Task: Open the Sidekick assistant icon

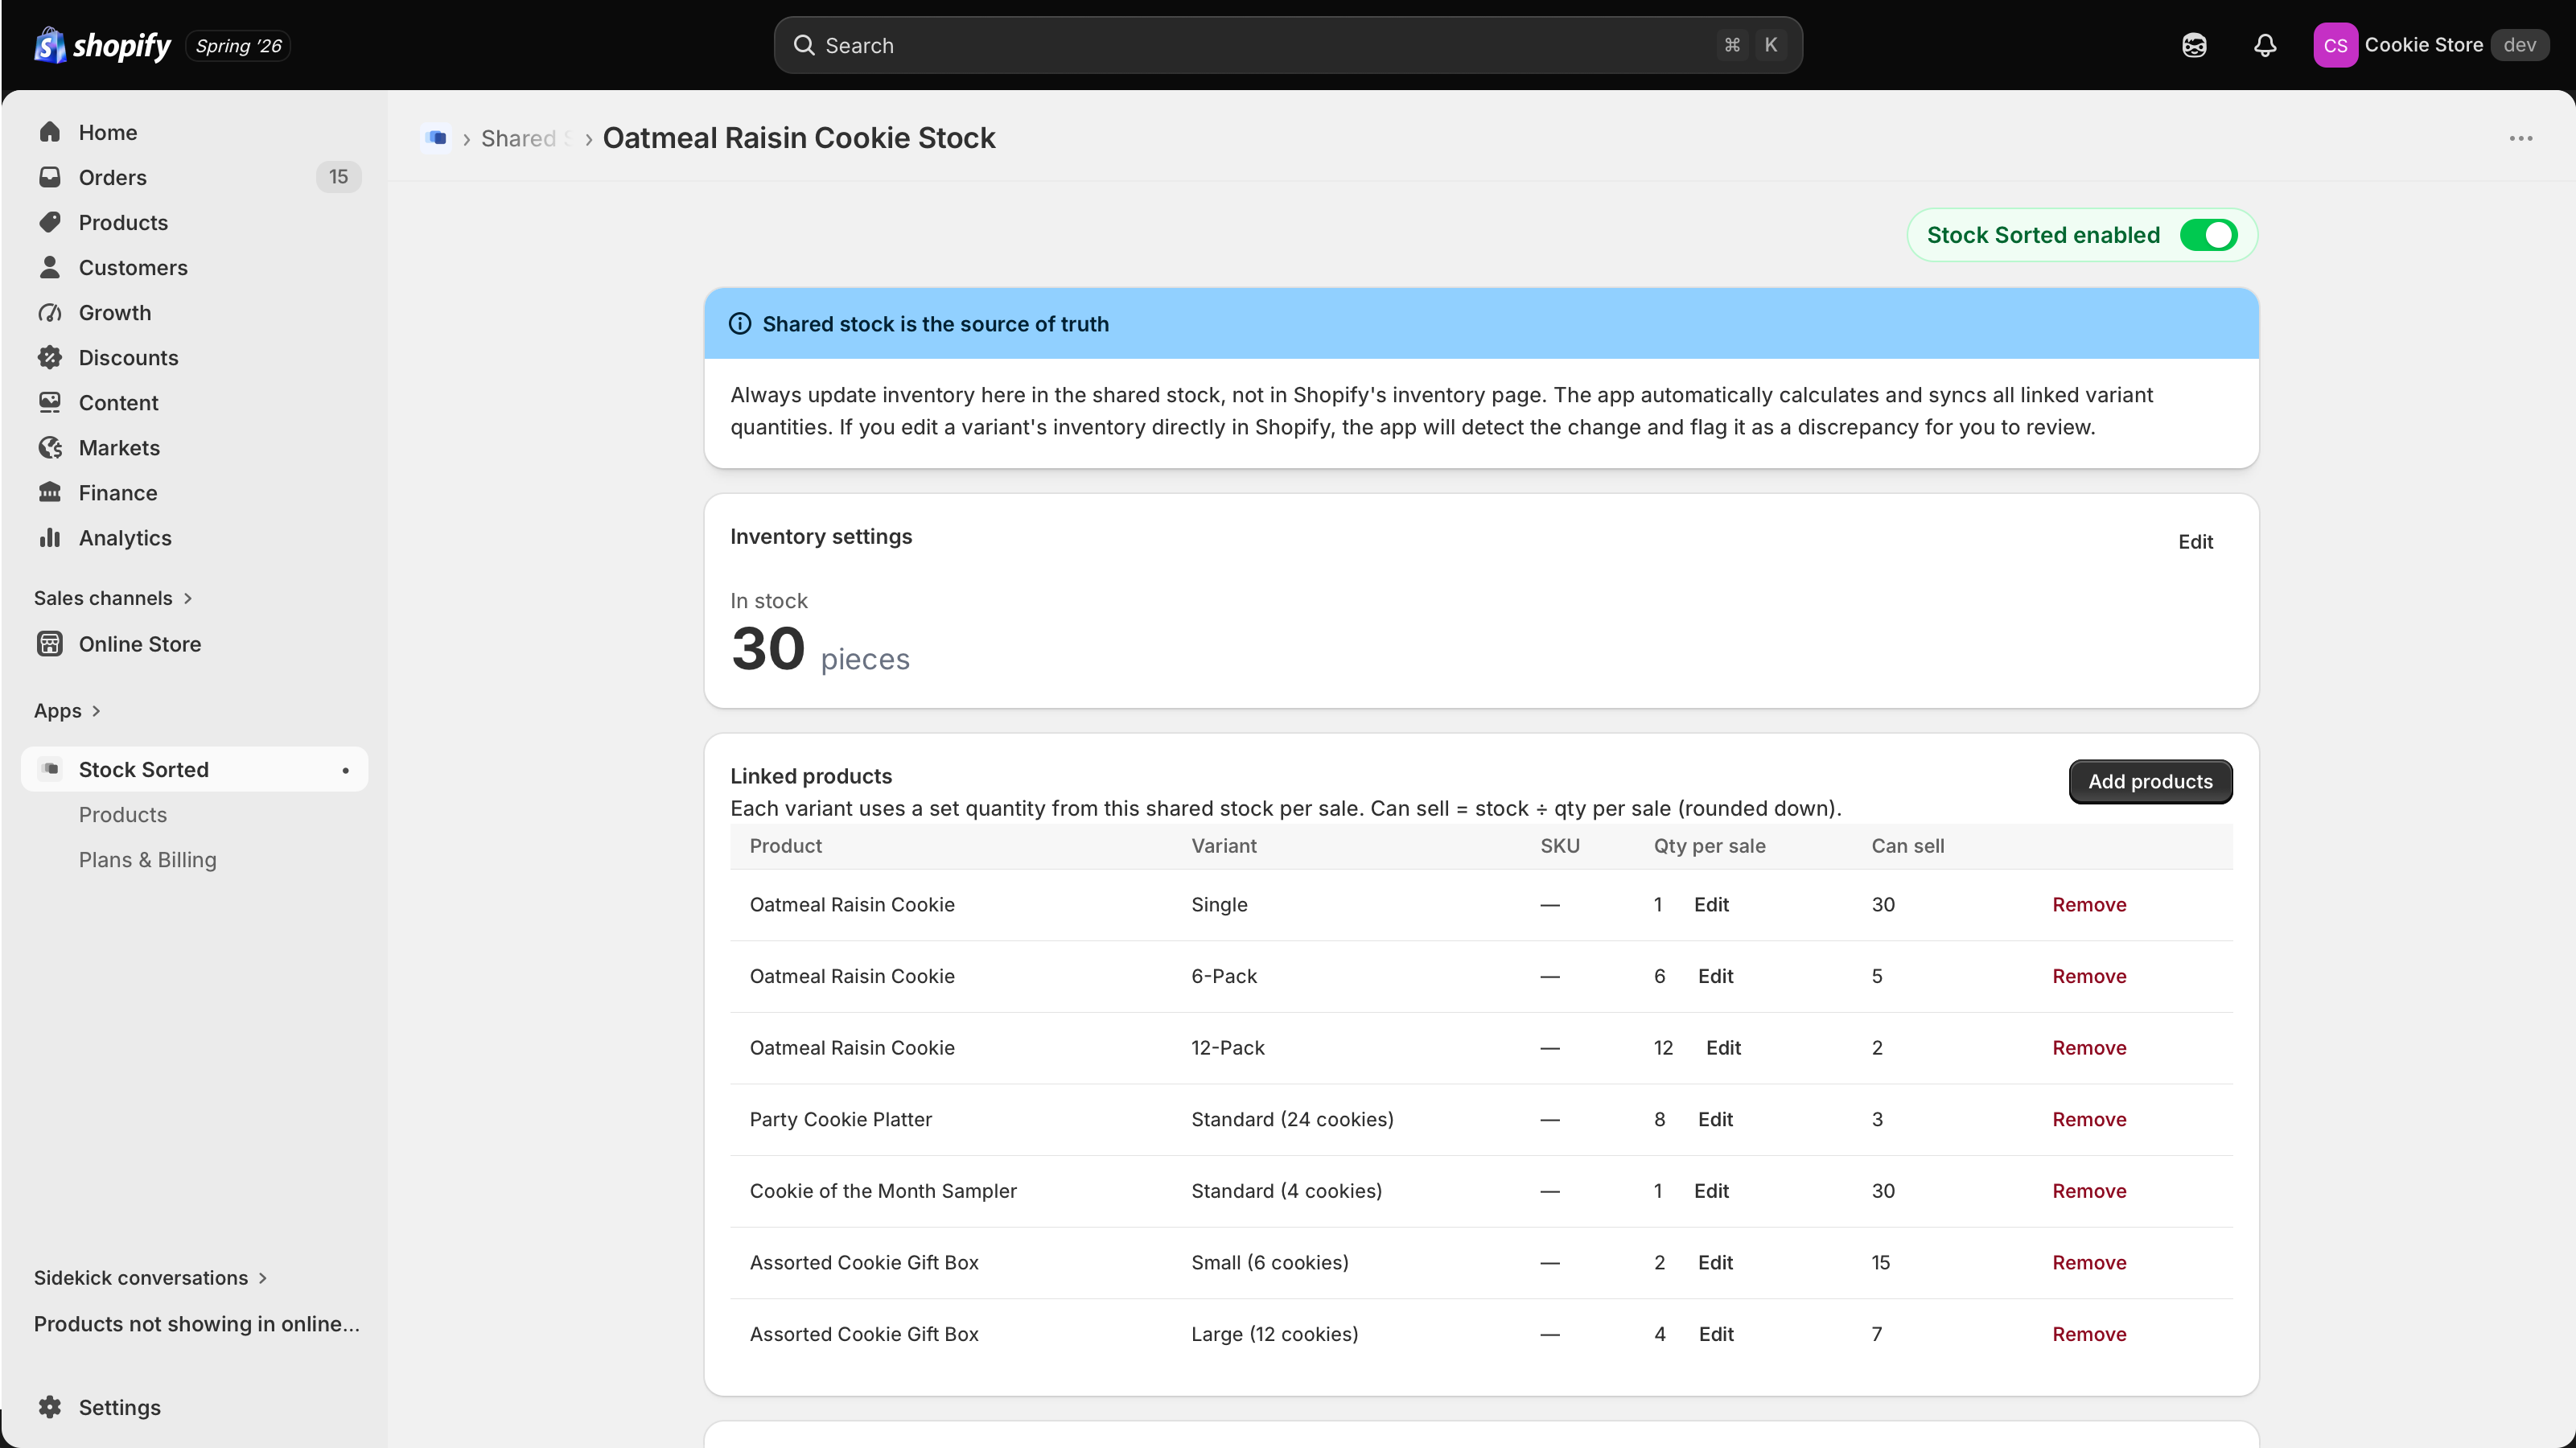Action: tap(2194, 45)
